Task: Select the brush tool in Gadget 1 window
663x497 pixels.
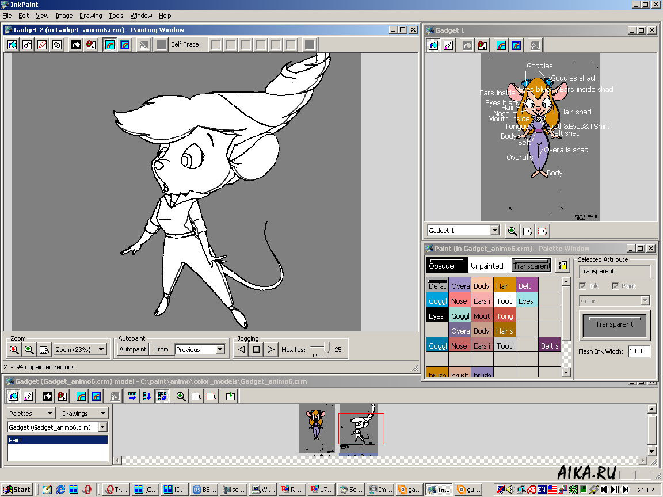Action: coord(448,45)
